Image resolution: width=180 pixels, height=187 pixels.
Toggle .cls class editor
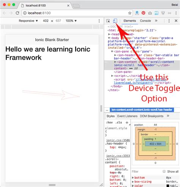[x=118, y=122]
